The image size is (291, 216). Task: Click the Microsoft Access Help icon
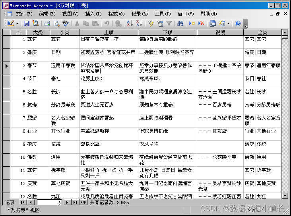(238, 23)
